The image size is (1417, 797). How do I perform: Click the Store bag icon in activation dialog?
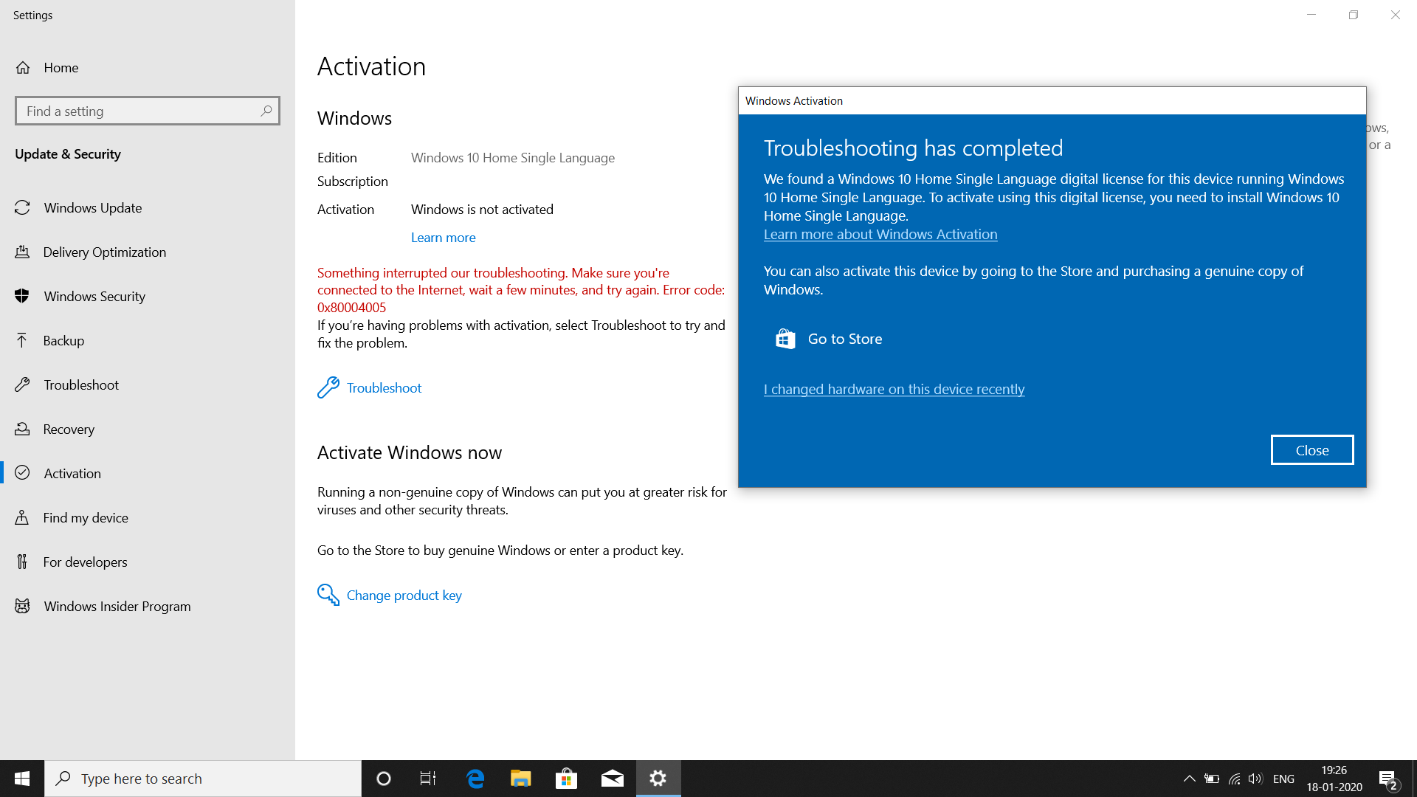785,339
